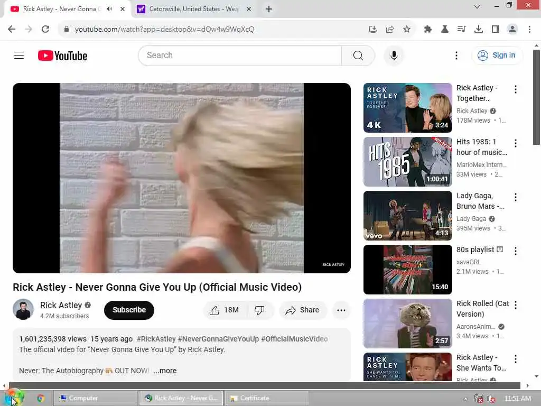The height and width of the screenshot is (406, 541).
Task: Open options menu for Lady Gaga video
Action: click(516, 197)
